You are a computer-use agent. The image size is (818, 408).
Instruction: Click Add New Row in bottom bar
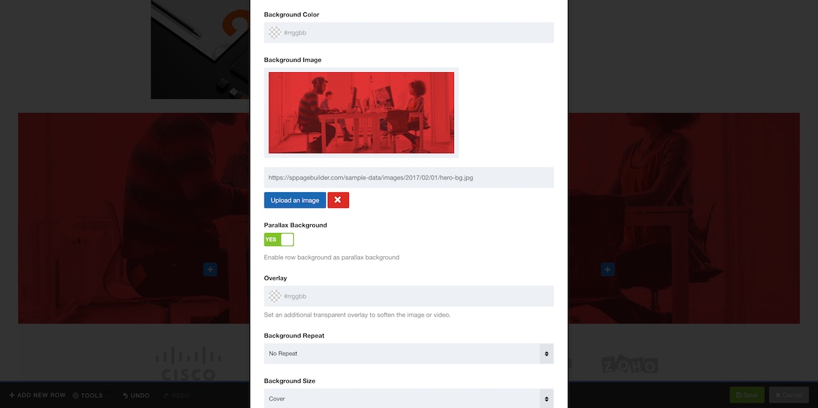(x=37, y=395)
